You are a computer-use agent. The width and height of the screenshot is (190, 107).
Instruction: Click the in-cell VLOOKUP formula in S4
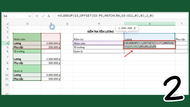coord(149,45)
